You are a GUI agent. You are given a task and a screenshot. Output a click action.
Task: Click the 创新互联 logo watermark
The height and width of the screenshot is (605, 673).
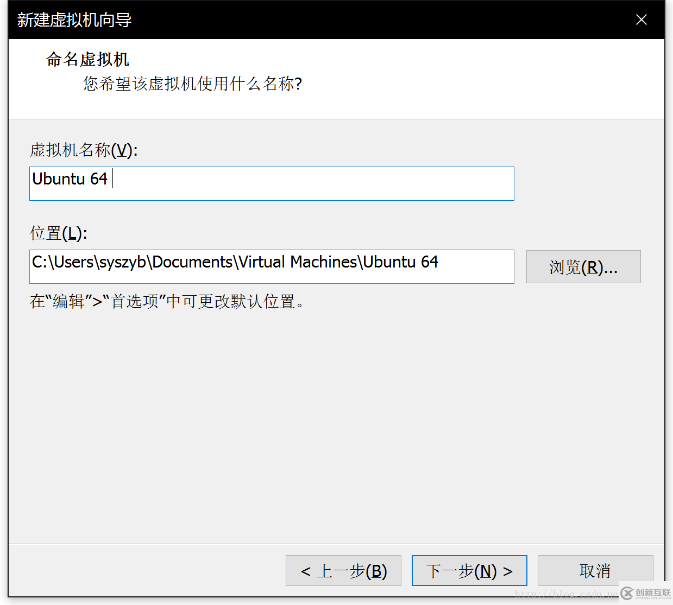pyautogui.click(x=646, y=594)
